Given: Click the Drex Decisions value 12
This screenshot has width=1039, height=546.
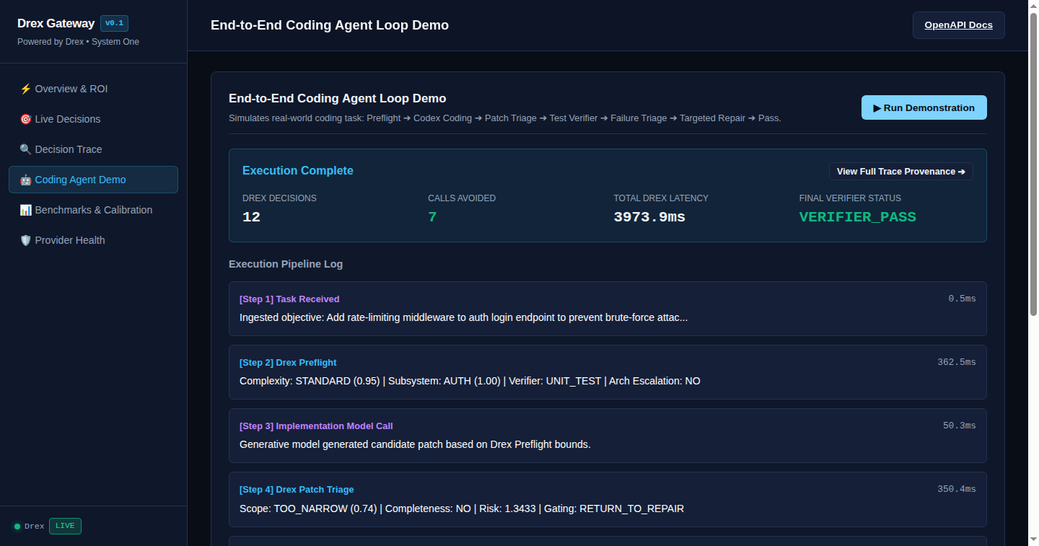Looking at the screenshot, I should click(251, 217).
